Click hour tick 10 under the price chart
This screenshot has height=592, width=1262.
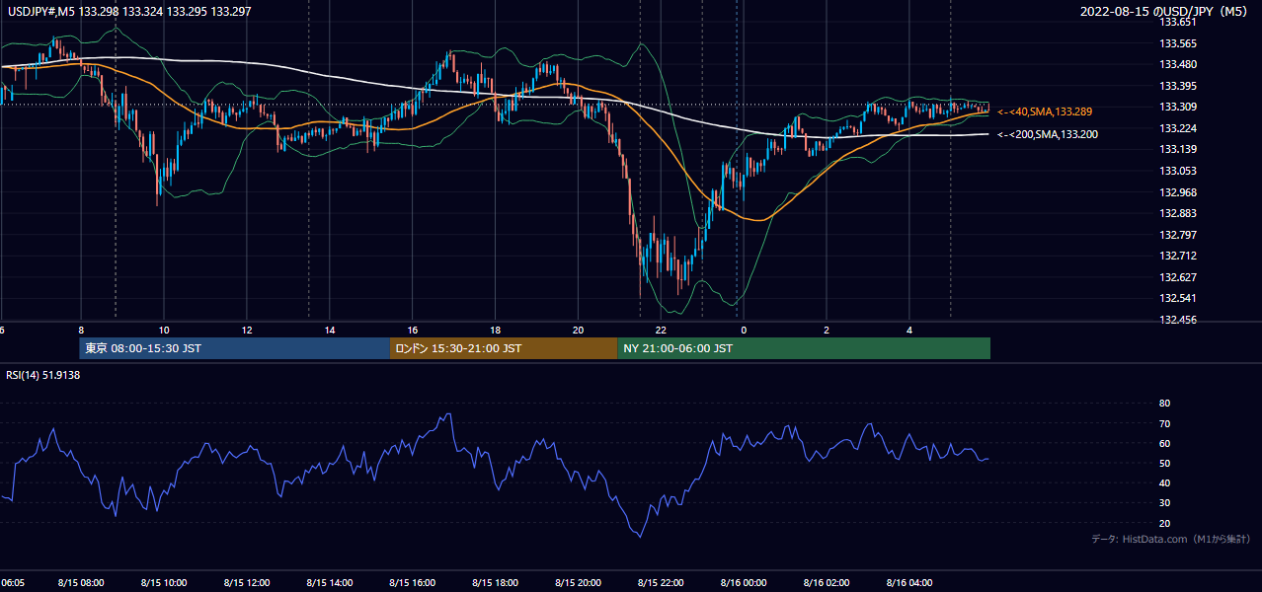[164, 331]
